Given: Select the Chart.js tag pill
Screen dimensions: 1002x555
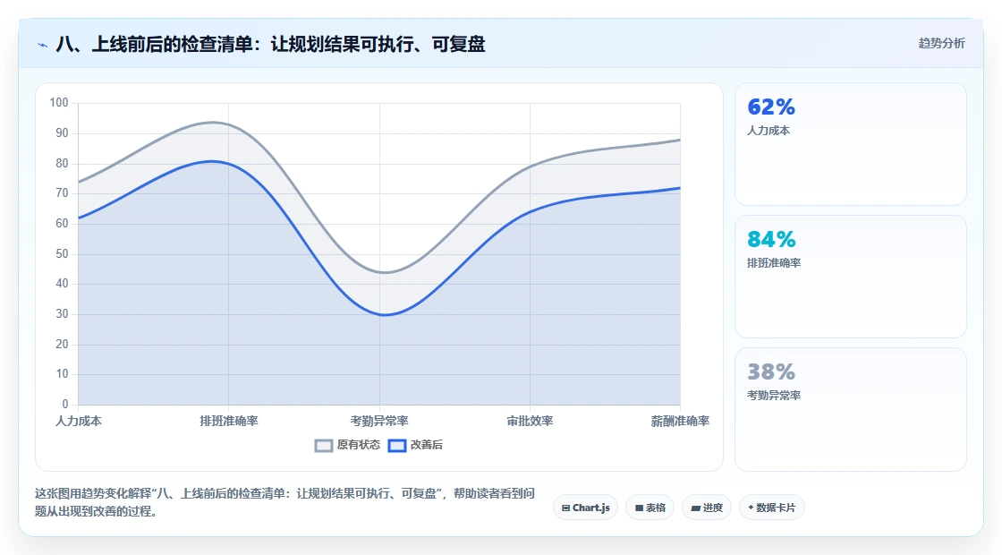Looking at the screenshot, I should pos(585,508).
